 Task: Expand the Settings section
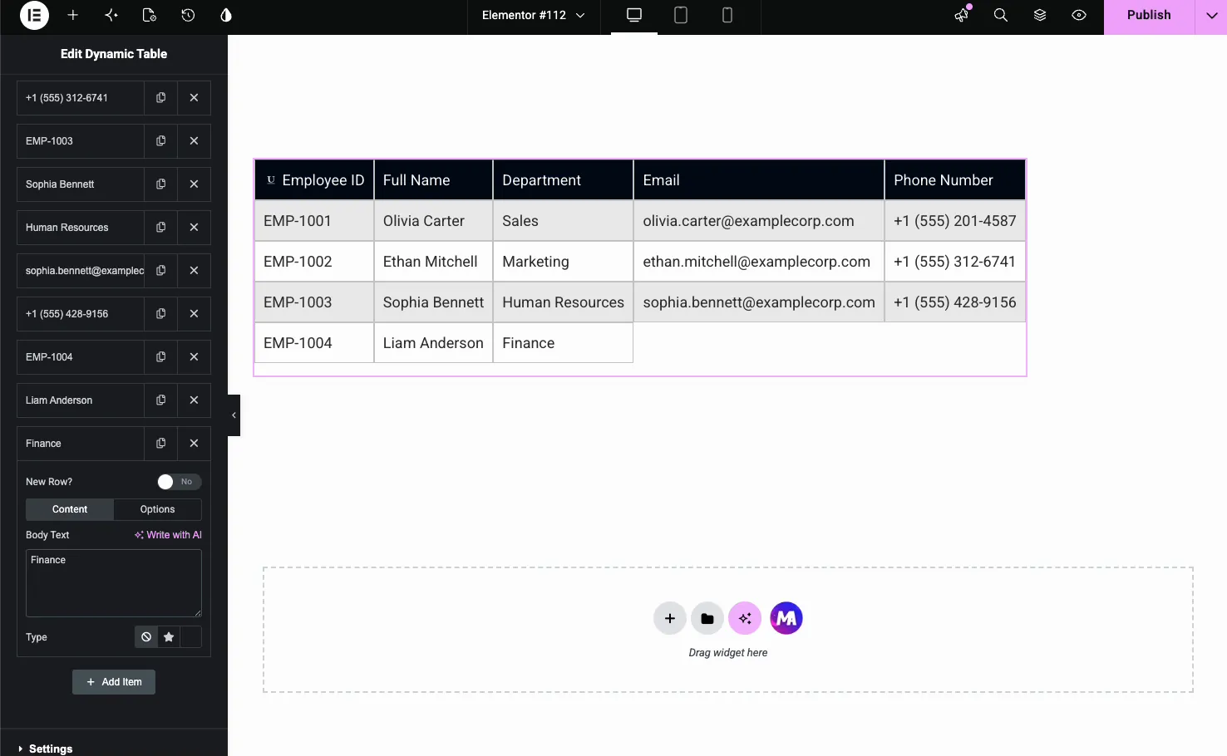click(114, 749)
